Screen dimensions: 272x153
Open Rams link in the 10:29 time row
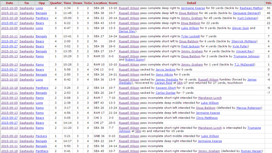point(40,57)
